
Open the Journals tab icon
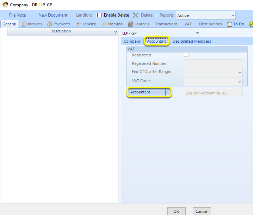pyautogui.click(x=131, y=24)
